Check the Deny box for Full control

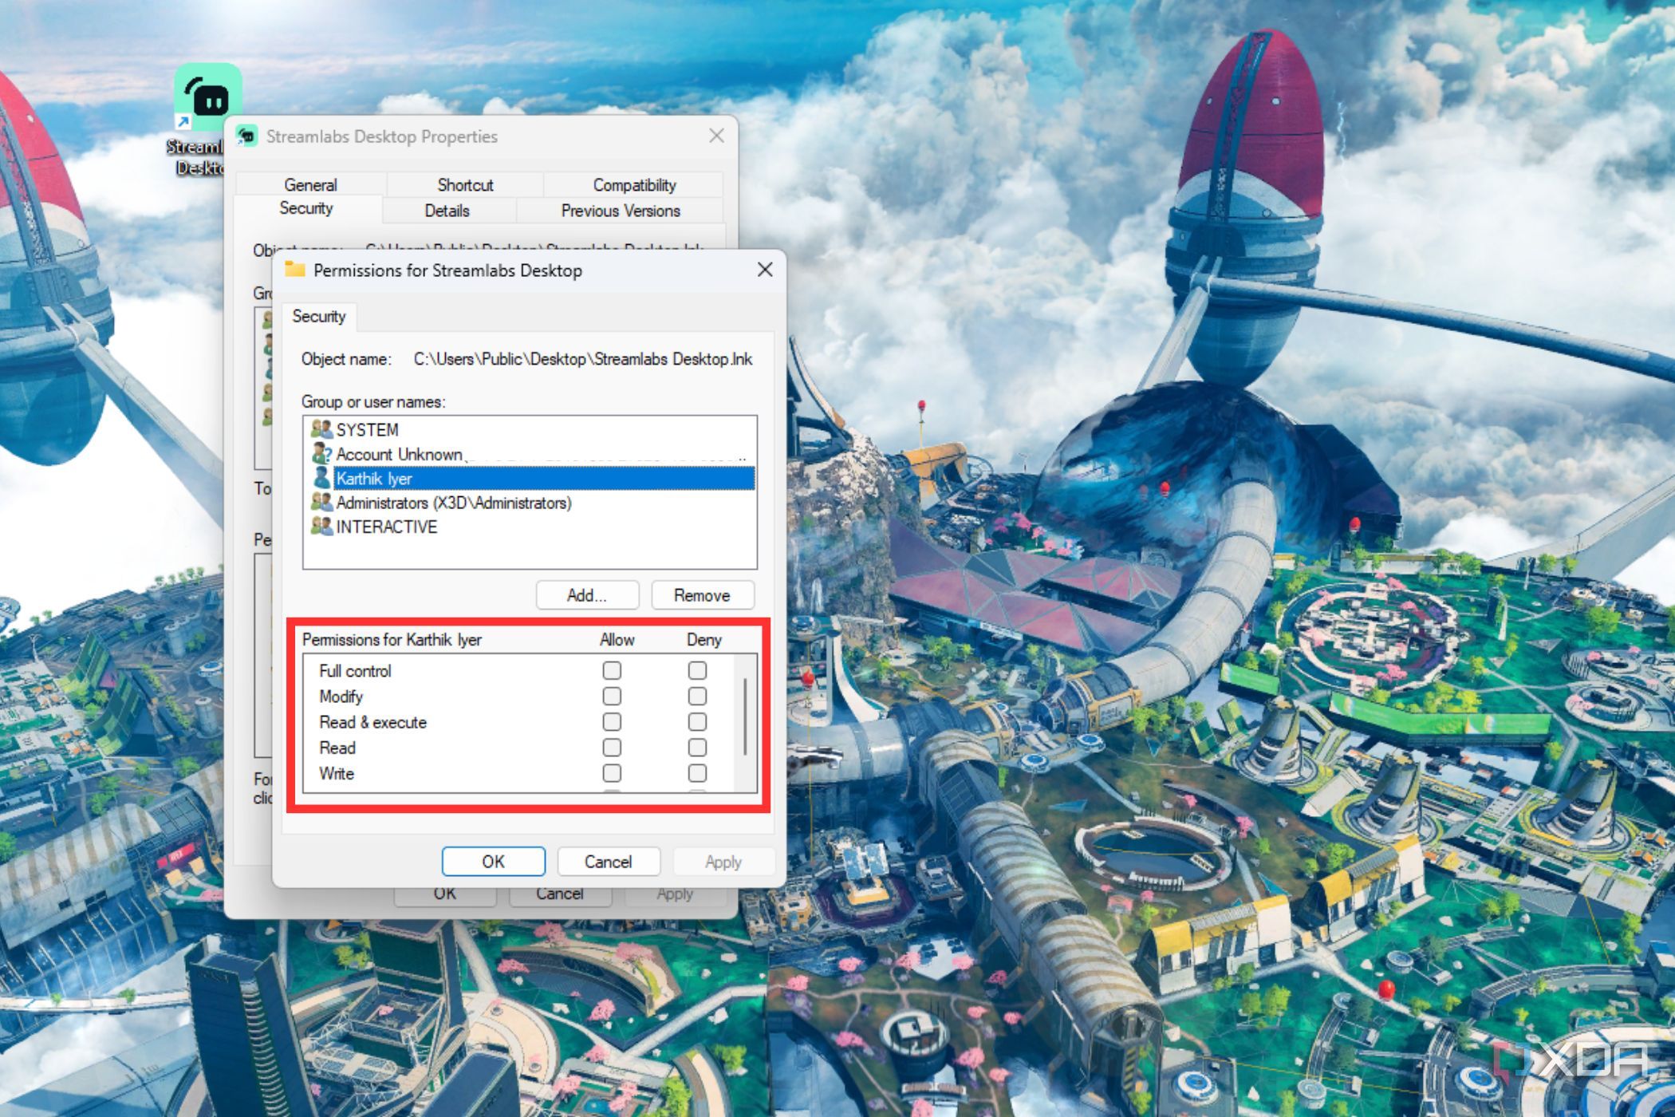(x=698, y=670)
